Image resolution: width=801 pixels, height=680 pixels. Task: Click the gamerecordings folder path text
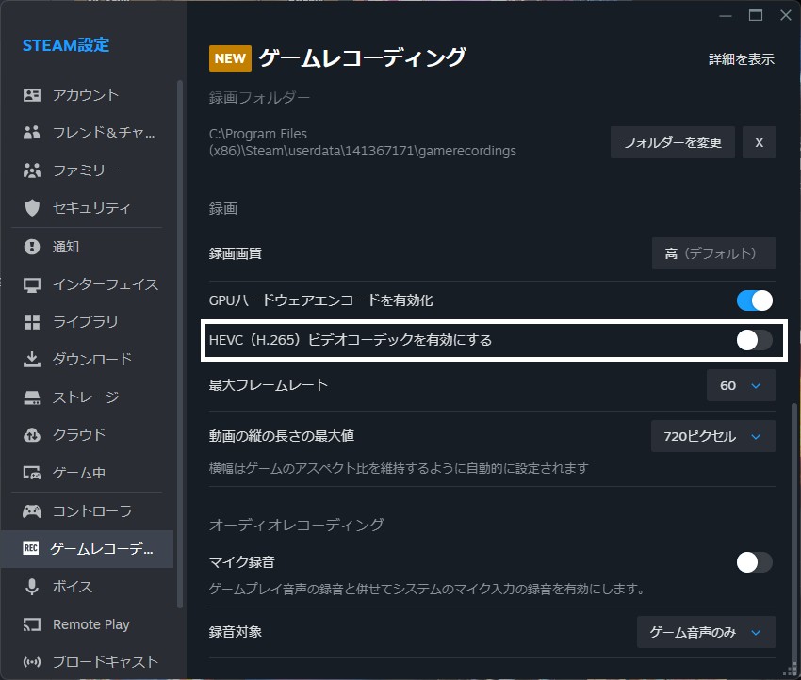pyautogui.click(x=362, y=142)
